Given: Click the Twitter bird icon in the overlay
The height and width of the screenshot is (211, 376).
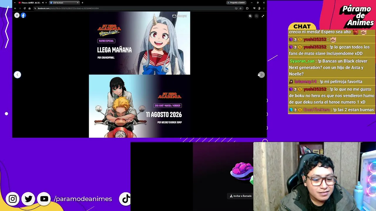Looking at the screenshot, I should click(x=28, y=199).
